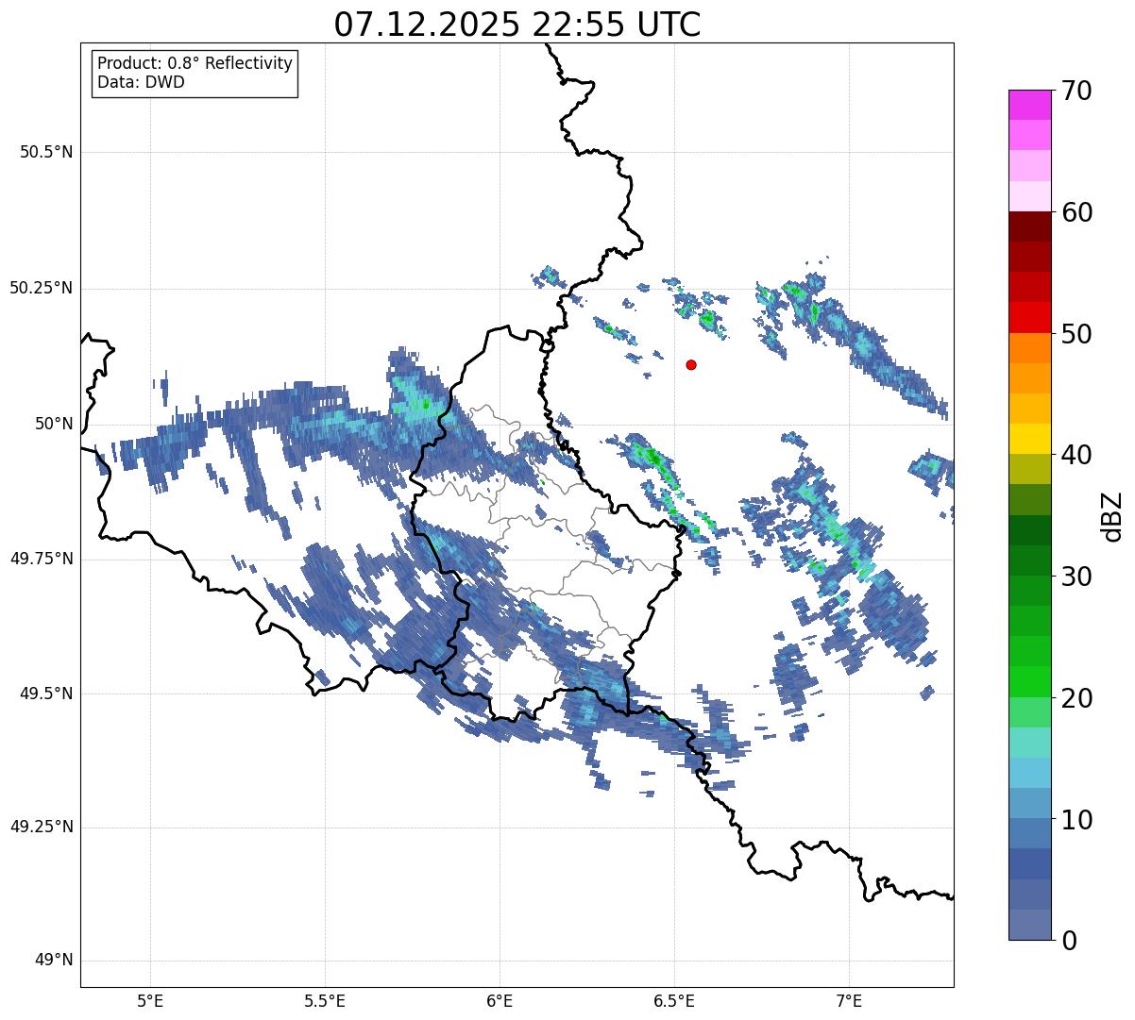
Task: Click the longitude label 7°E
Action: tap(849, 1001)
